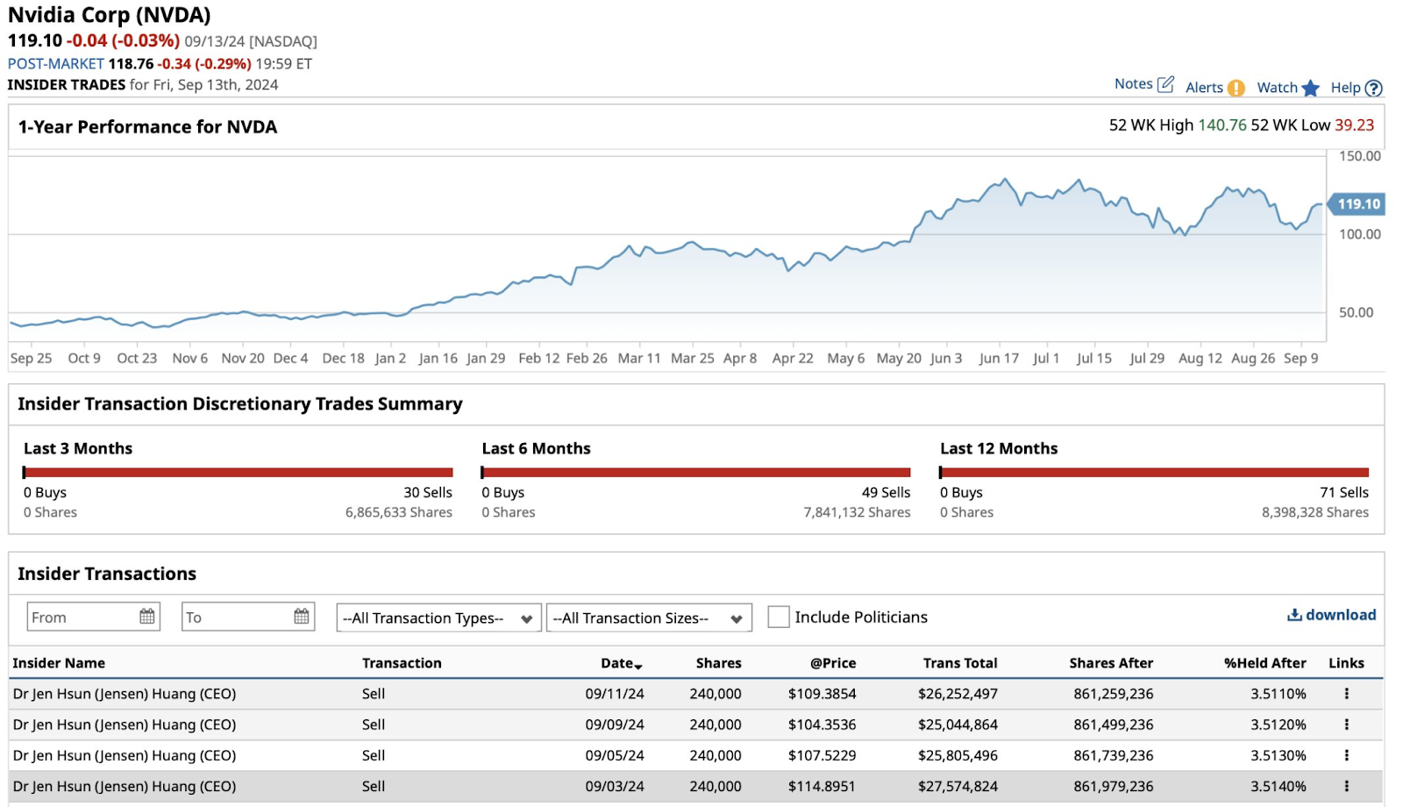Click Jensen Huang name in 09/11/24 row
This screenshot has height=807, width=1403.
coord(125,694)
